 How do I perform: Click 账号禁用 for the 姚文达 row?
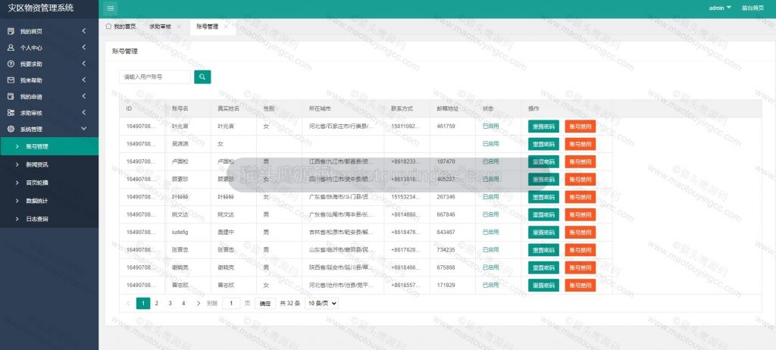click(580, 215)
